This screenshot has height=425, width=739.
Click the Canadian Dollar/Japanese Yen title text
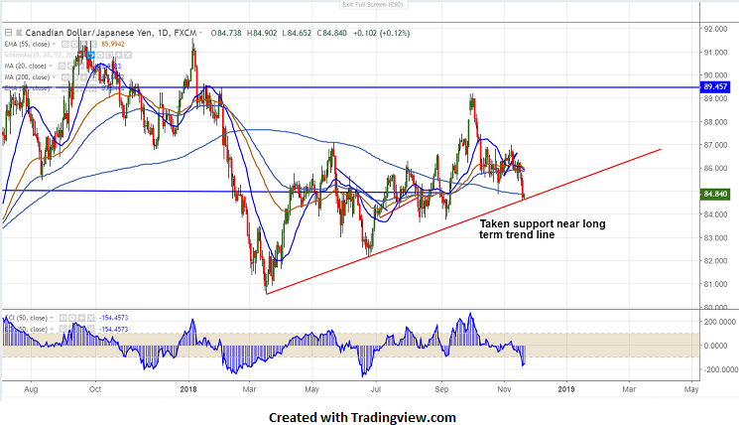click(x=89, y=33)
